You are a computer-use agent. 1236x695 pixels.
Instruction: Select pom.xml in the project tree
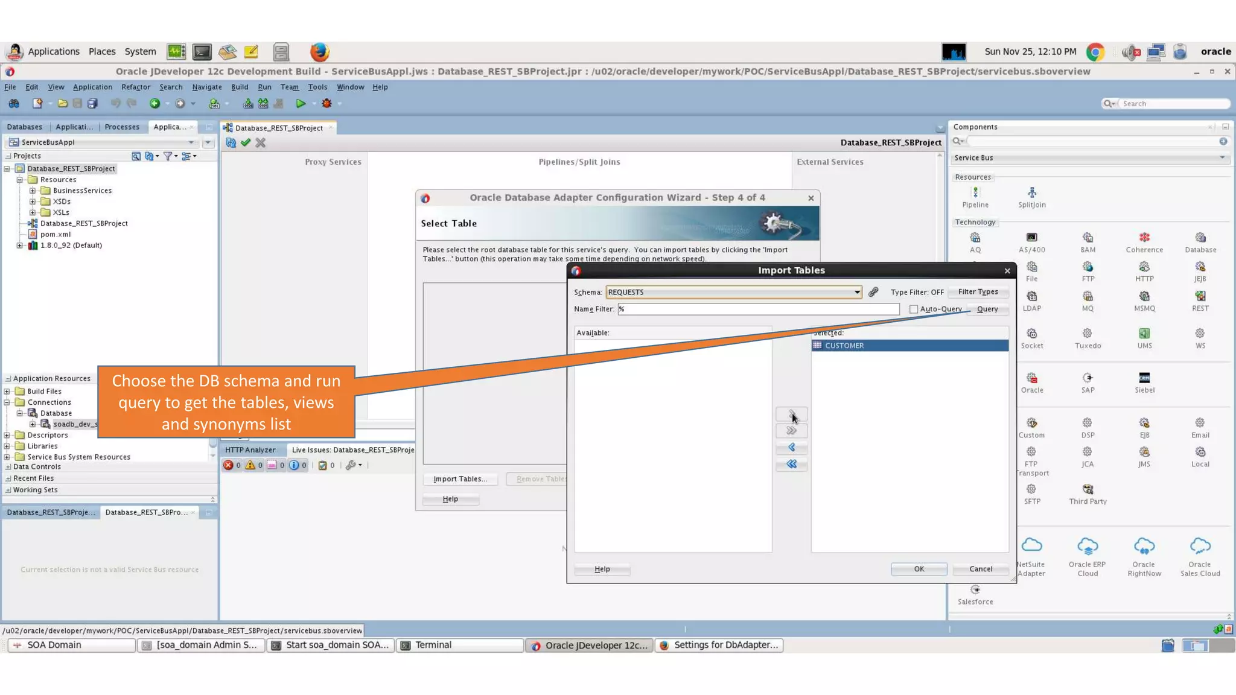(x=56, y=235)
